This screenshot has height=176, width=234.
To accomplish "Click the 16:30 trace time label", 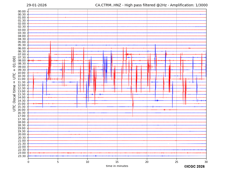I will click(x=22, y=113).
